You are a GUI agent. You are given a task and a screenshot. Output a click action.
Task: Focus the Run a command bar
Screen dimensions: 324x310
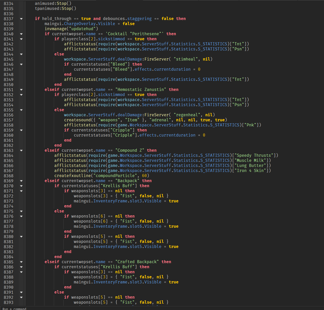tap(162, 308)
